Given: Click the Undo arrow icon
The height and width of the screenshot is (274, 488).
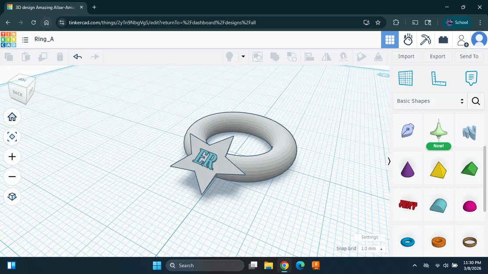Looking at the screenshot, I should click(x=78, y=56).
